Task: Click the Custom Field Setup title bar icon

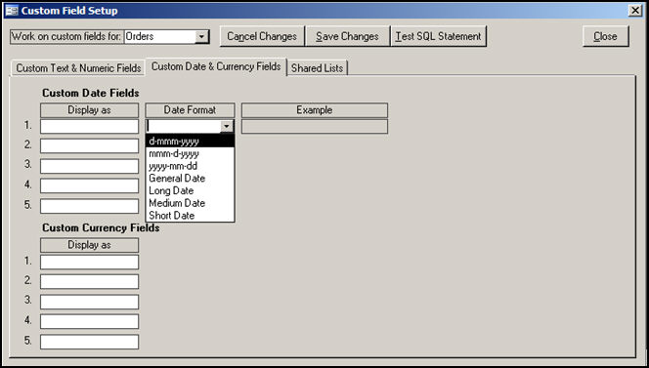Action: coord(12,11)
